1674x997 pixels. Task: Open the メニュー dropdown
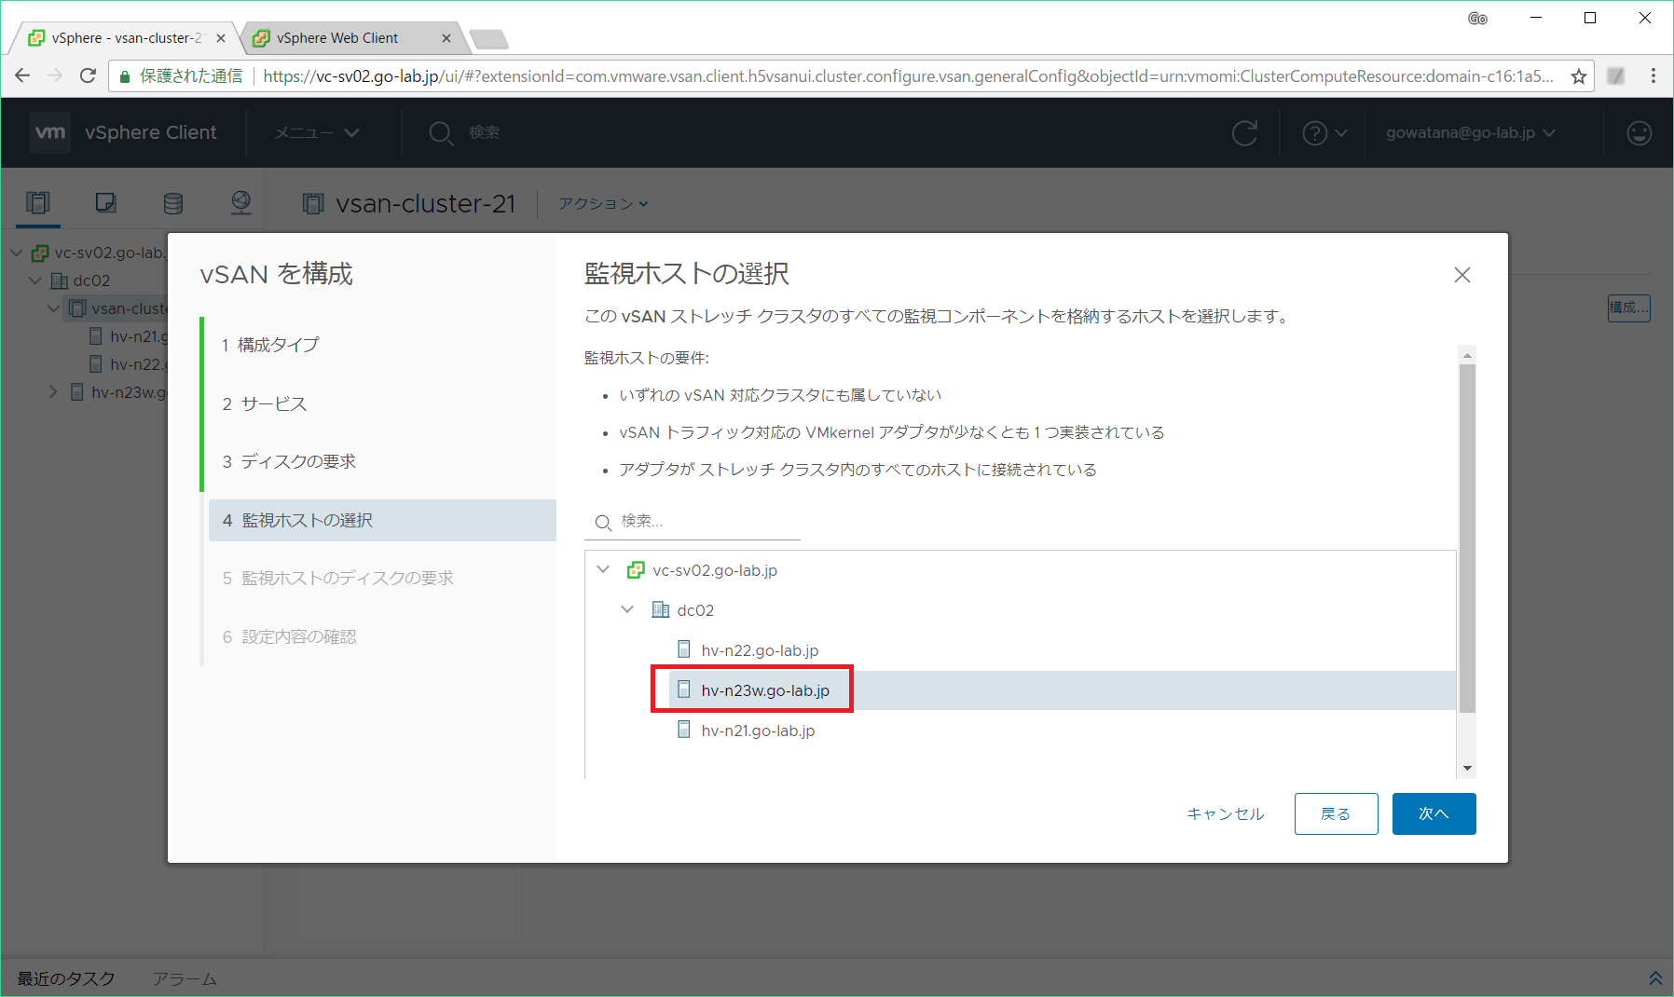[317, 132]
